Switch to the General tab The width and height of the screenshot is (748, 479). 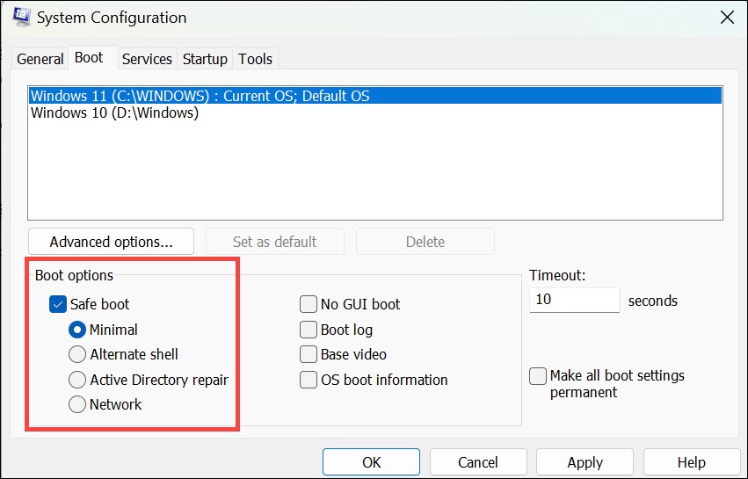[40, 59]
